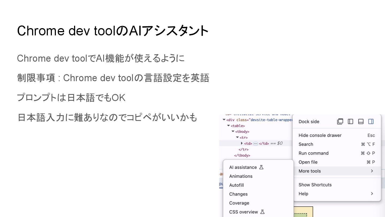
Task: Dock DevTools to right icon
Action: [371, 121]
